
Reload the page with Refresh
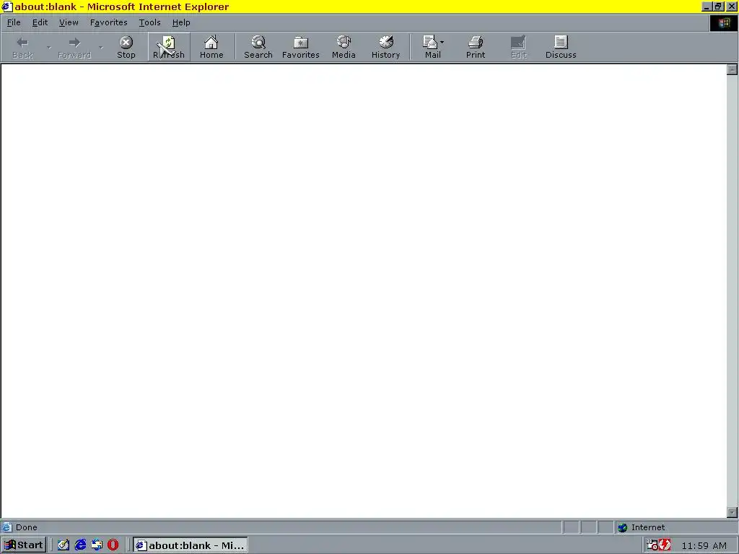169,47
